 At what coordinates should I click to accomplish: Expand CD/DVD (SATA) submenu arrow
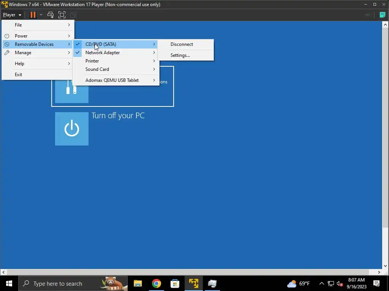(x=154, y=44)
